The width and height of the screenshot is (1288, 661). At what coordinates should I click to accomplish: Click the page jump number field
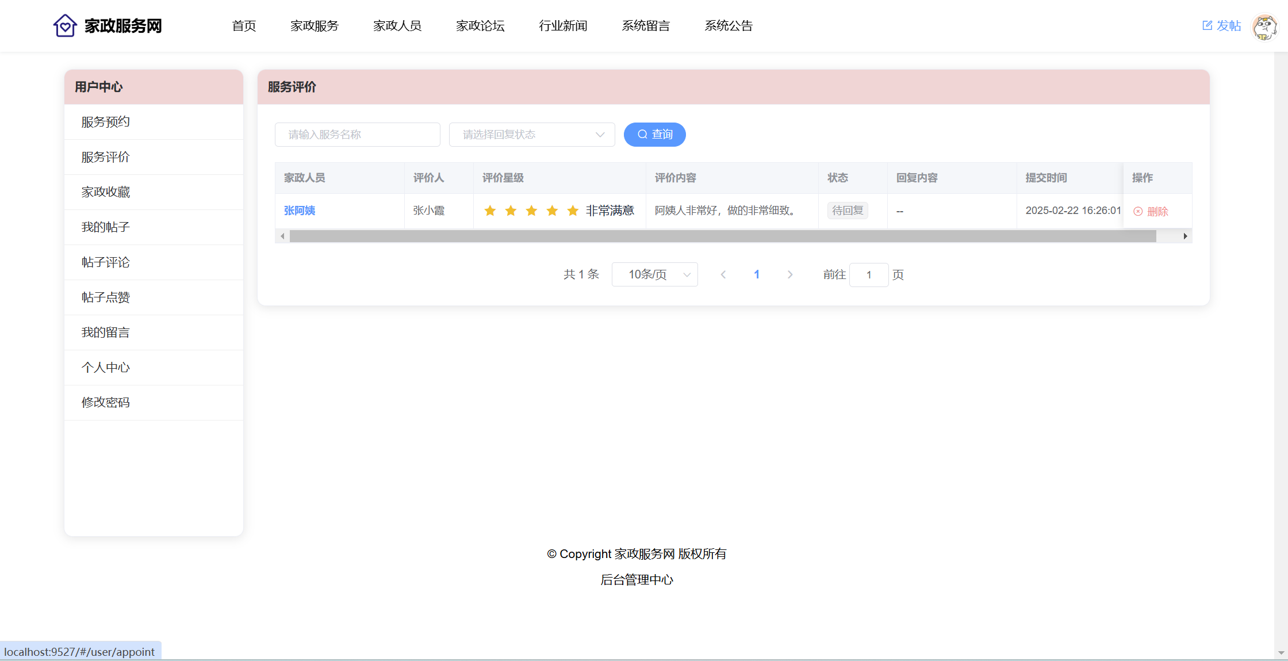[868, 275]
